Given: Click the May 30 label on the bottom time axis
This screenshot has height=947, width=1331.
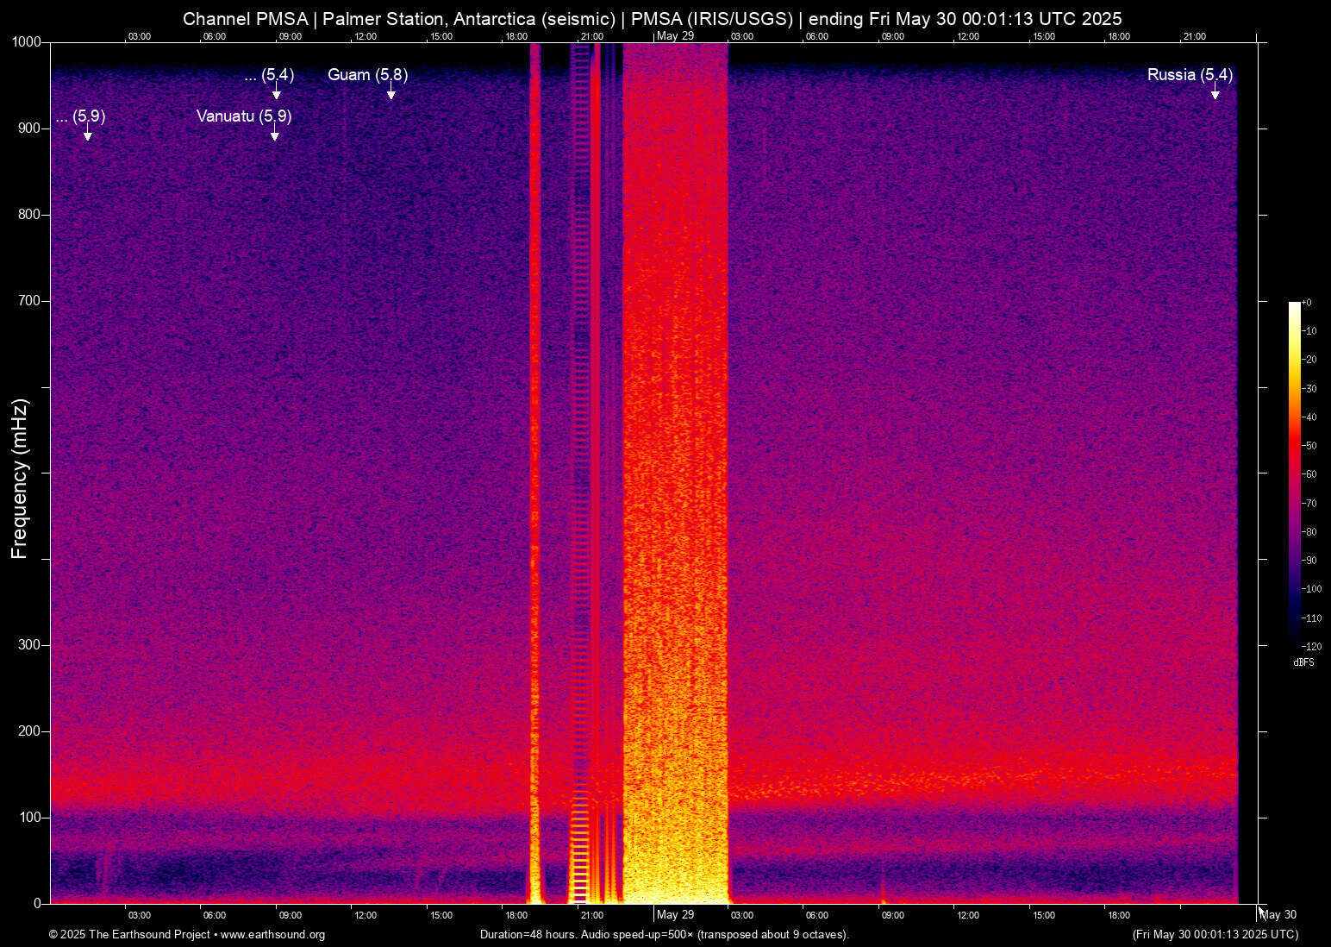Looking at the screenshot, I should [x=1278, y=915].
